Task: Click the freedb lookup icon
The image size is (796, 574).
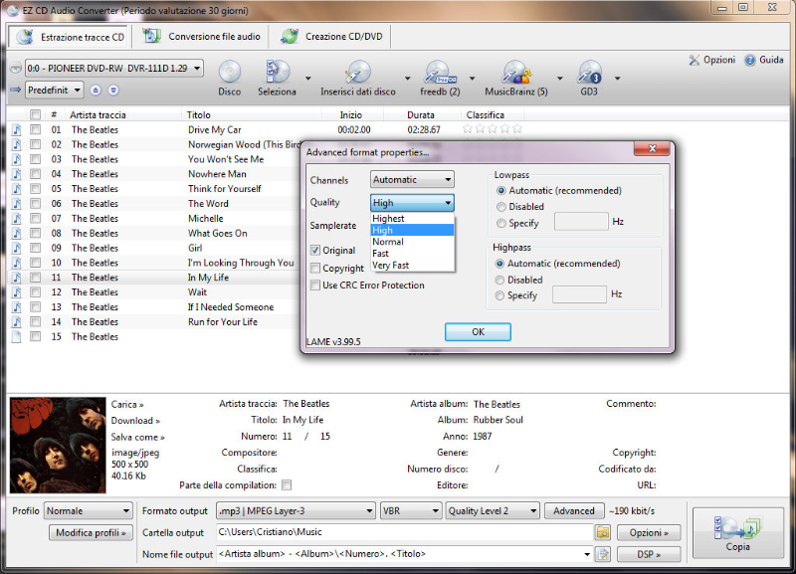Action: click(x=439, y=73)
